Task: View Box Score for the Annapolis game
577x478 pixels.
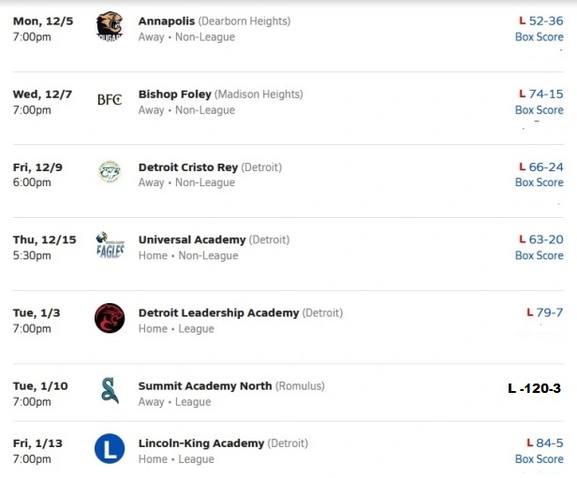Action: click(539, 37)
